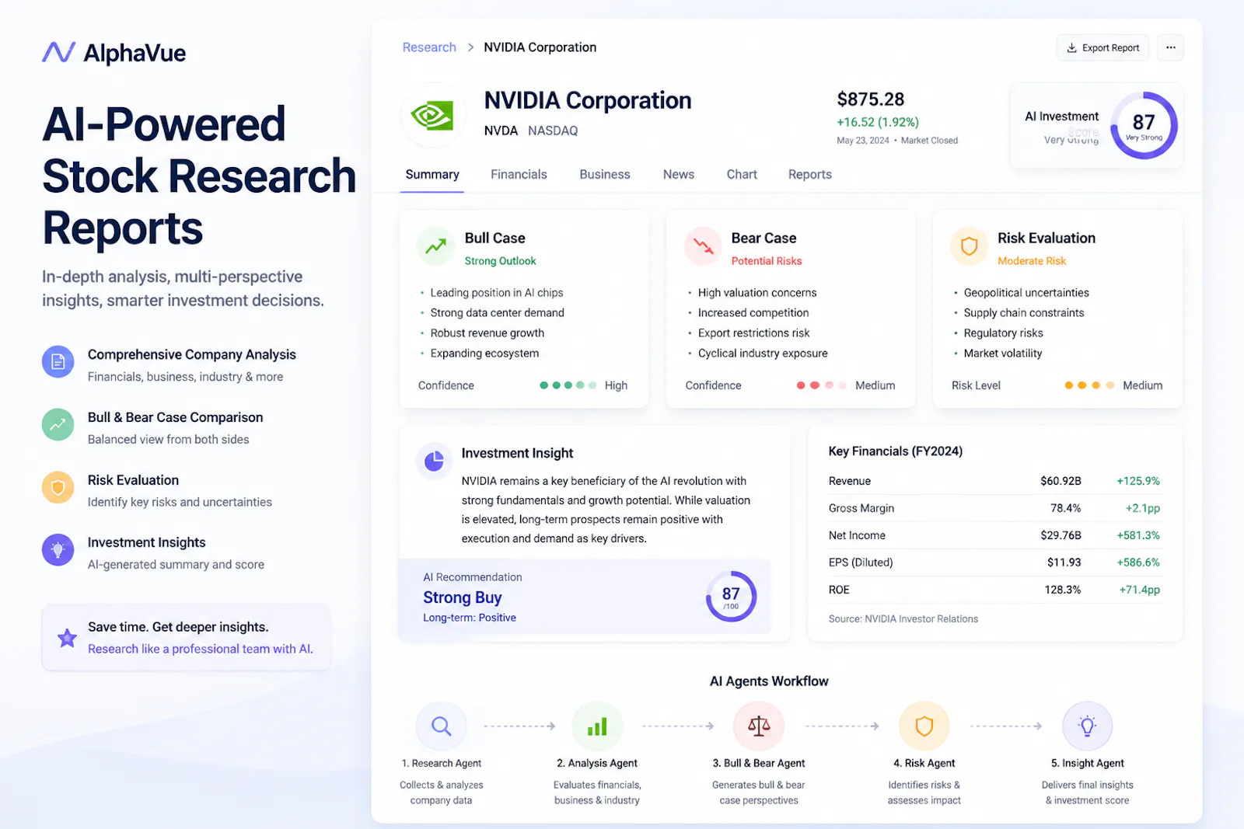Click the Bull & Bear Agent scales icon
The width and height of the screenshot is (1244, 829).
click(x=759, y=726)
